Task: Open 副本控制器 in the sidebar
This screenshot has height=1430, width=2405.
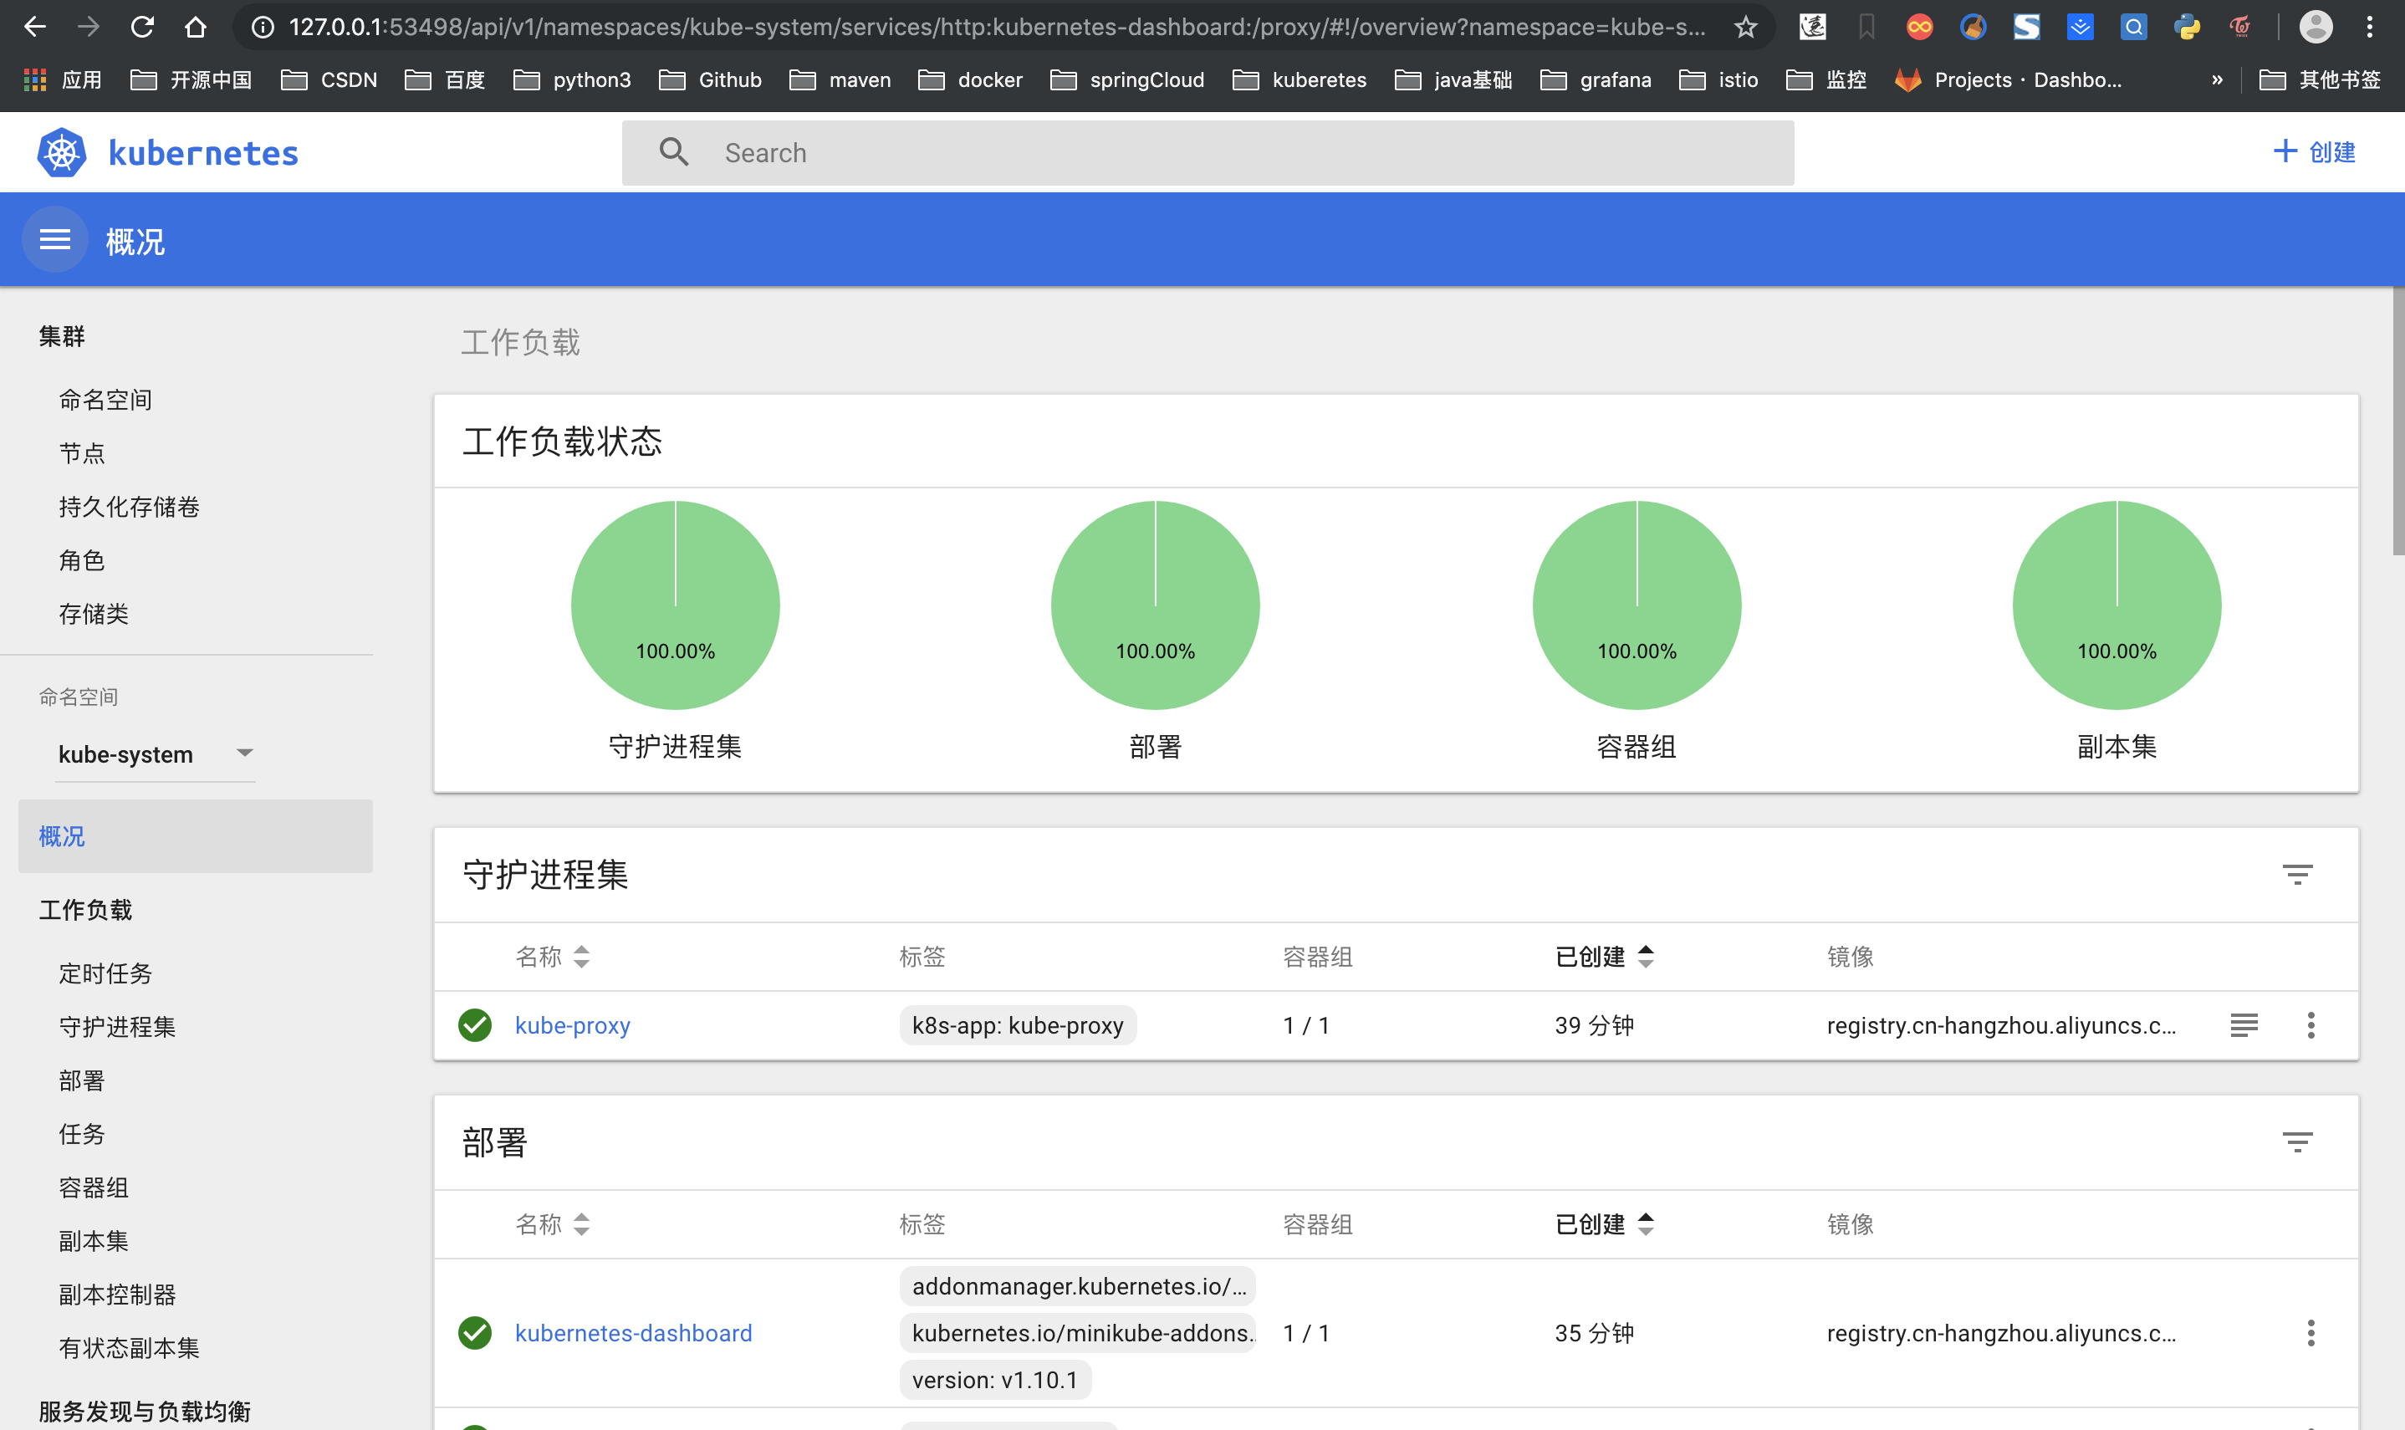Action: point(118,1295)
